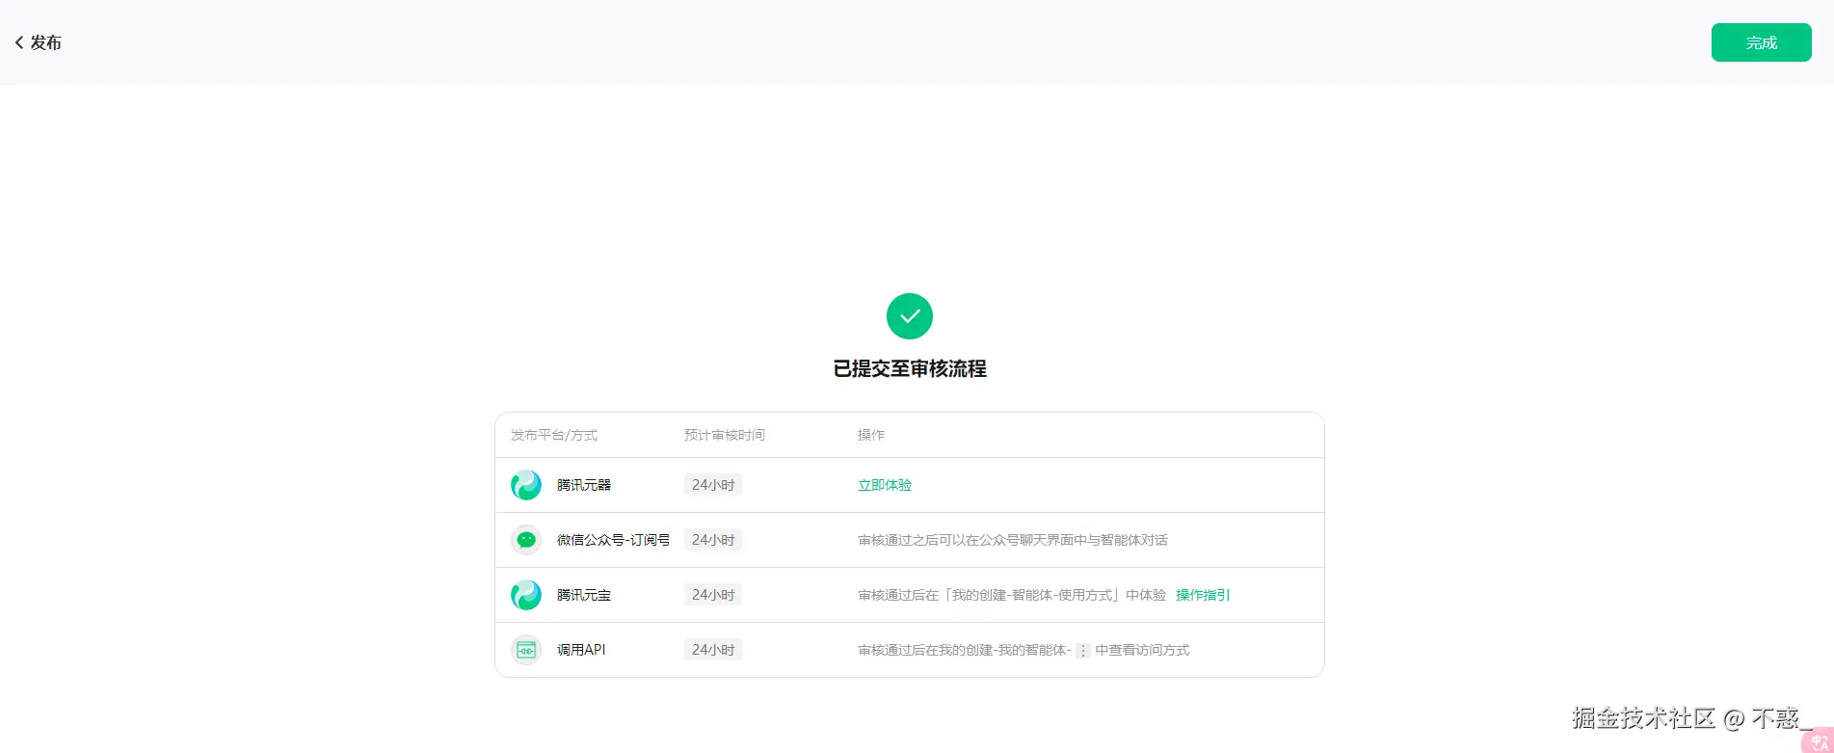The width and height of the screenshot is (1834, 753).
Task: Click the green checkmark success icon
Action: tap(910, 316)
